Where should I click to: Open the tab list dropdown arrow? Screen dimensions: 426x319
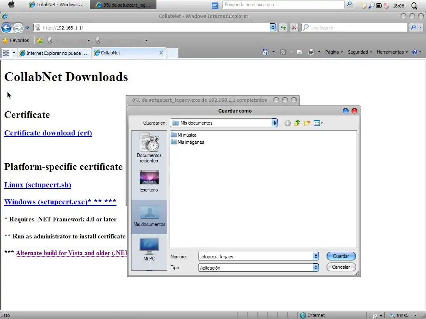[x=14, y=53]
